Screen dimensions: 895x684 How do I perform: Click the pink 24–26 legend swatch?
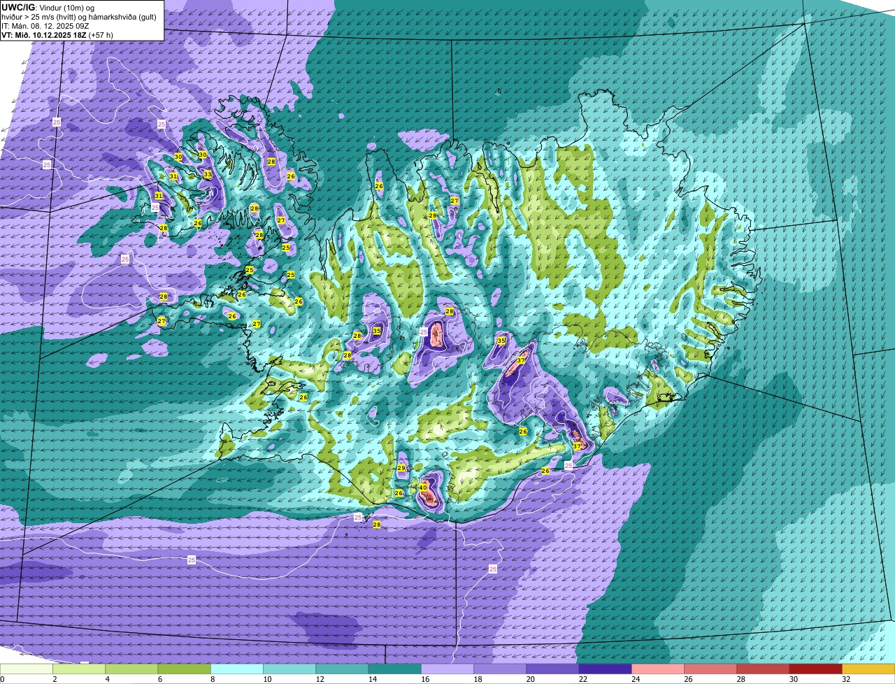click(x=658, y=669)
